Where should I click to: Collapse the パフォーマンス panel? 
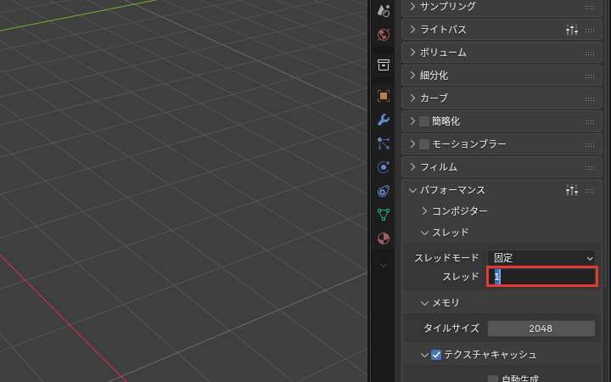[x=412, y=190]
